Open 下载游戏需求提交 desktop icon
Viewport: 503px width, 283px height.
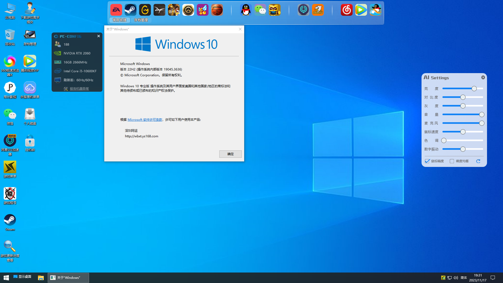pyautogui.click(x=30, y=13)
